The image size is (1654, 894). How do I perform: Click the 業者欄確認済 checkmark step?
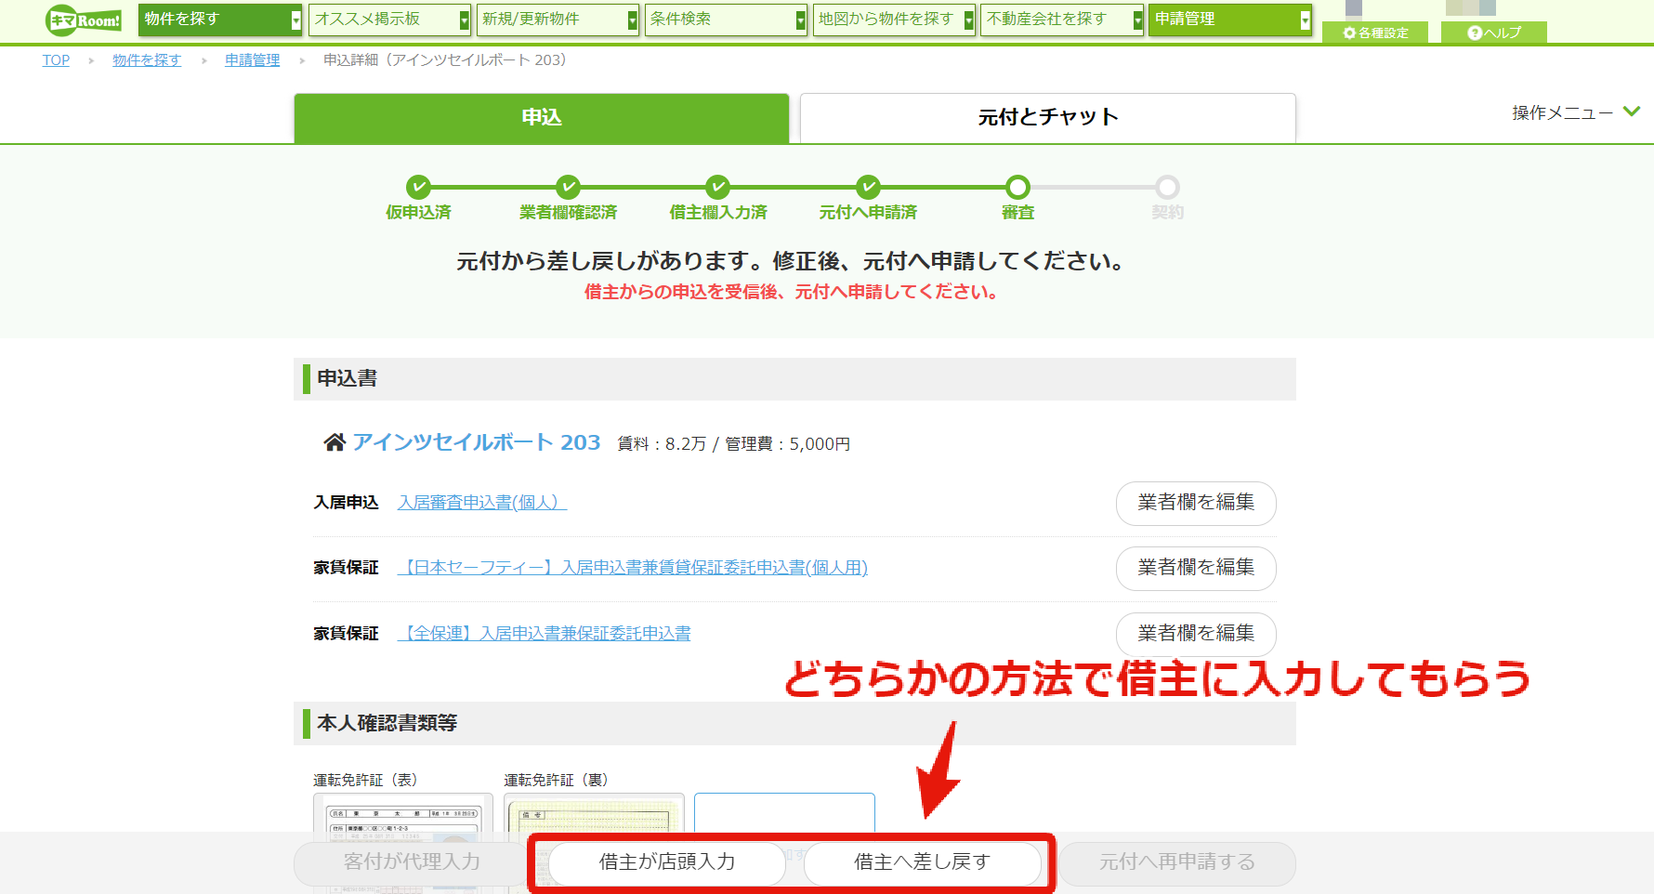[x=568, y=187]
